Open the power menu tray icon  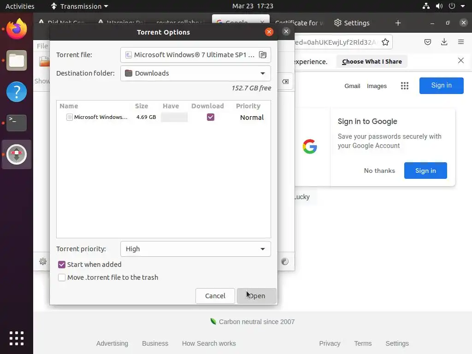pyautogui.click(x=452, y=6)
